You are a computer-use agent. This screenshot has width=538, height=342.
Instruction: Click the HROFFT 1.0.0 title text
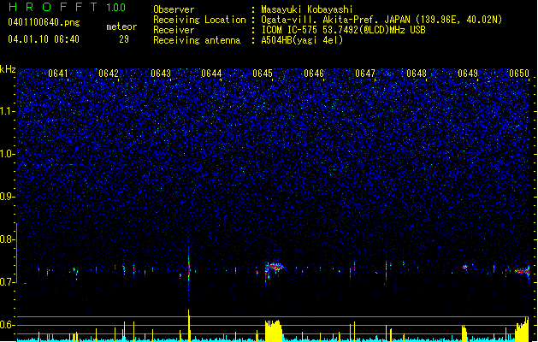click(67, 7)
